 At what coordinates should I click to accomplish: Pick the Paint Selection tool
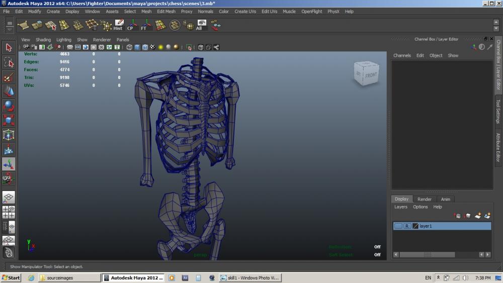click(x=9, y=77)
